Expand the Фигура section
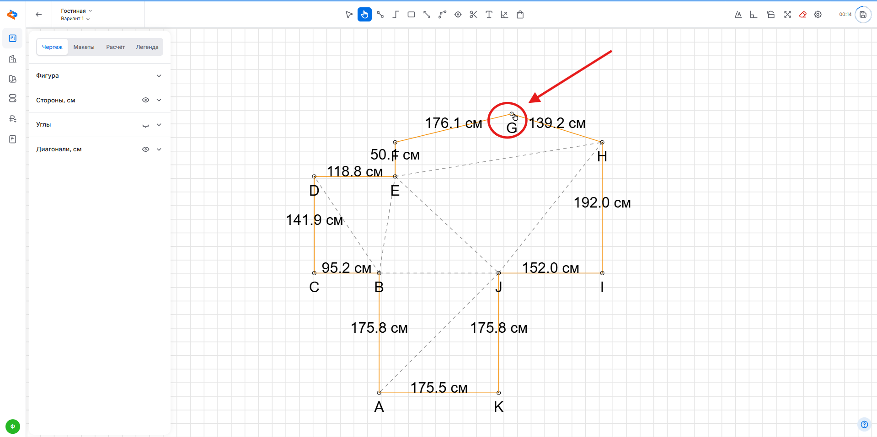 click(x=159, y=76)
